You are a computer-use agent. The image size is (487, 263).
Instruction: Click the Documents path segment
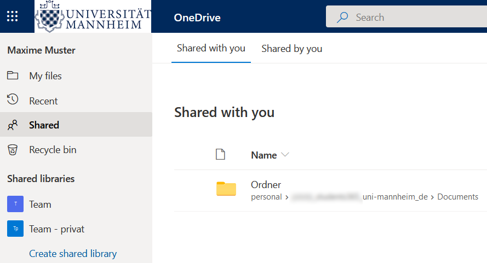[457, 197]
